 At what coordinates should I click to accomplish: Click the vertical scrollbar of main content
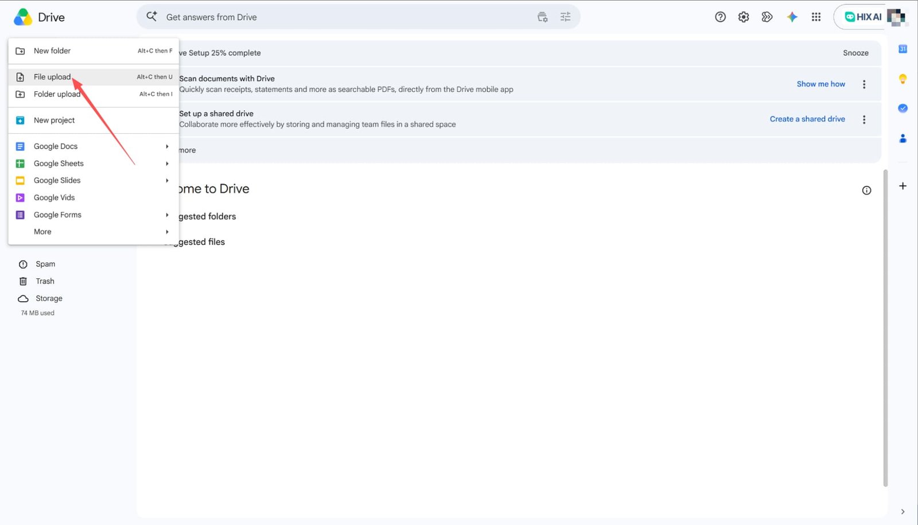885,328
